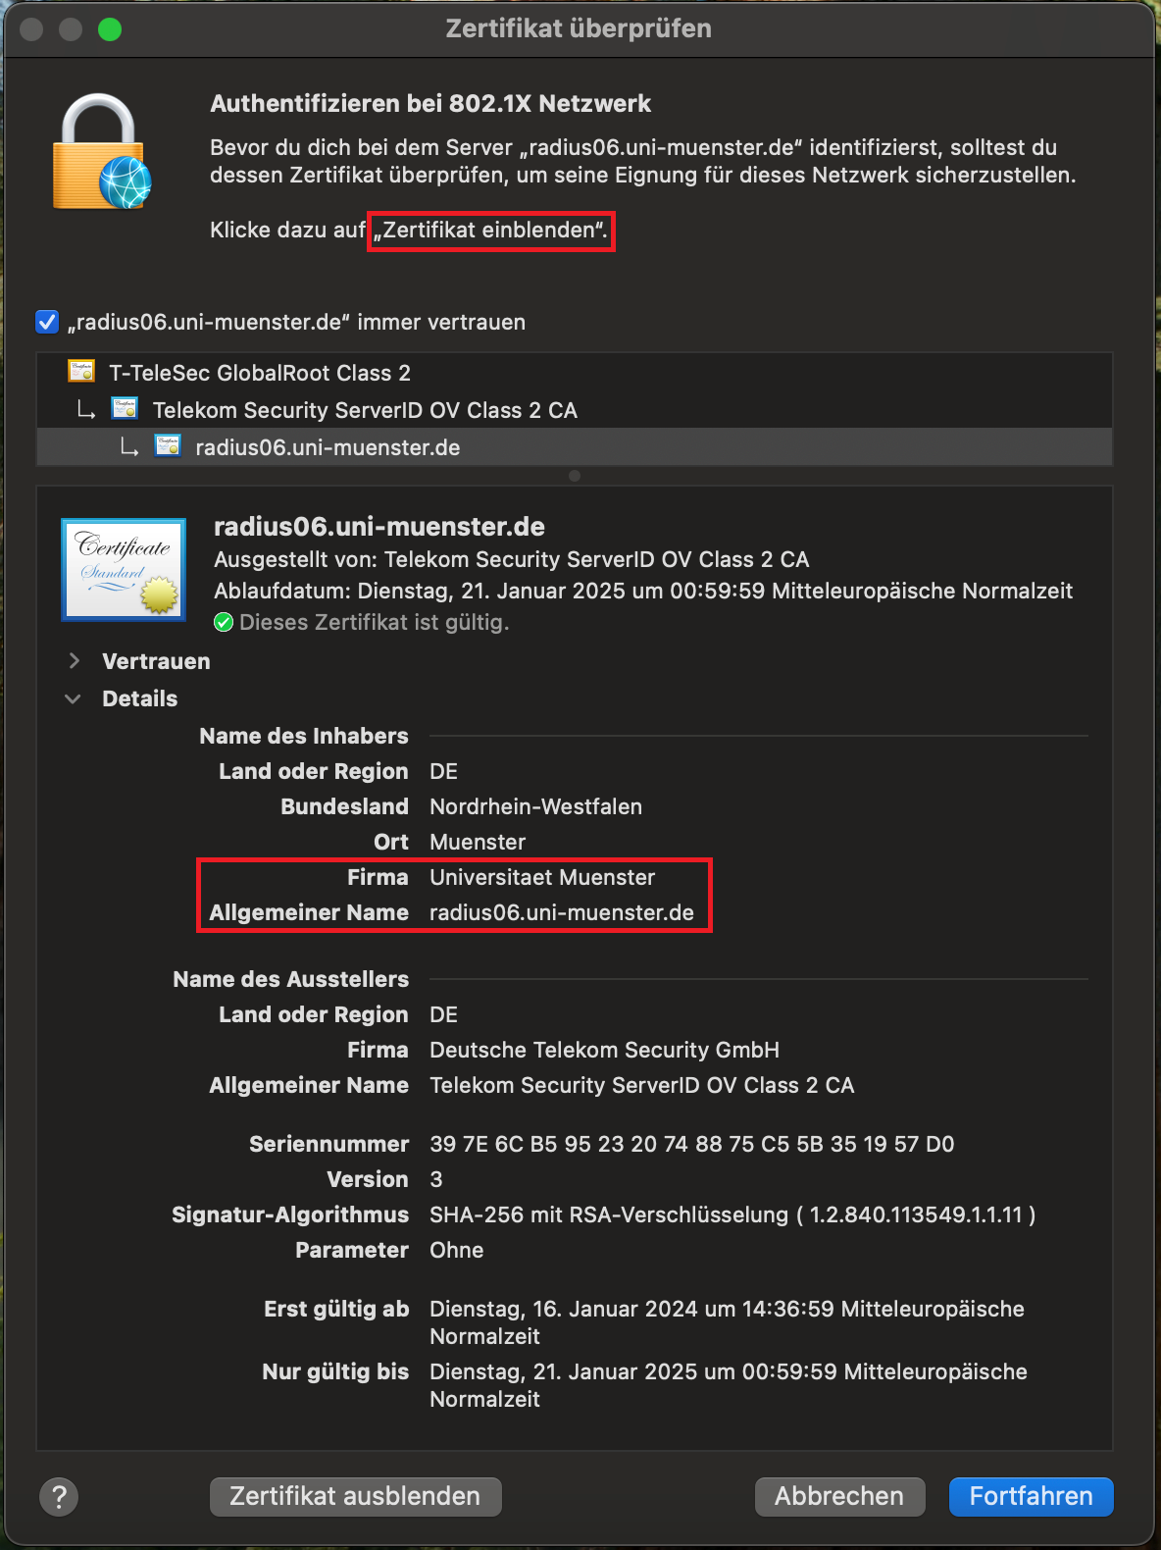Expand the Vertrauen section
The width and height of the screenshot is (1161, 1550).
[x=75, y=661]
